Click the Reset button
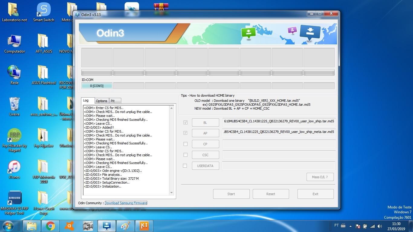 click(x=271, y=194)
